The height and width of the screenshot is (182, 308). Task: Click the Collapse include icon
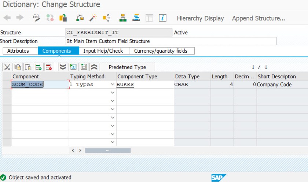(x=84, y=67)
